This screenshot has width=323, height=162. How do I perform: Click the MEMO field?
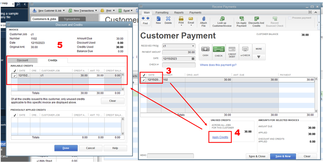point(170,156)
